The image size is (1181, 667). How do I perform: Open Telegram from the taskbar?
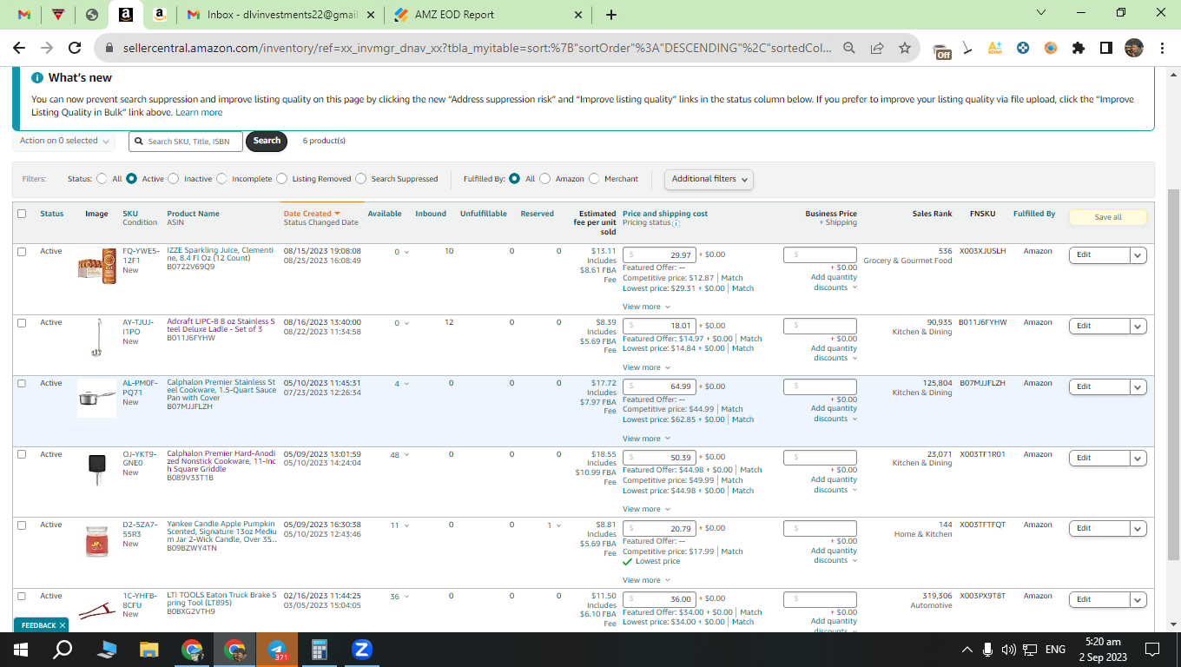(277, 650)
